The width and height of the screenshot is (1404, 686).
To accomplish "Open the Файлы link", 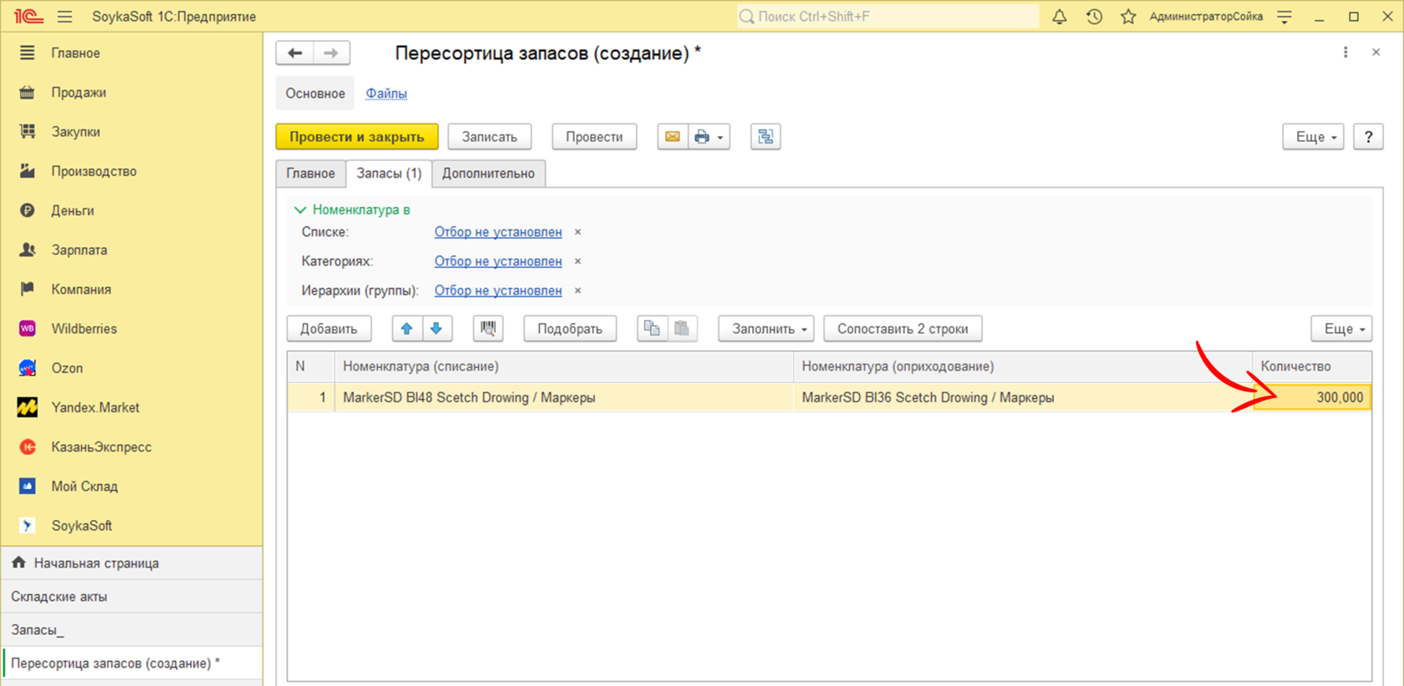I will 386,93.
